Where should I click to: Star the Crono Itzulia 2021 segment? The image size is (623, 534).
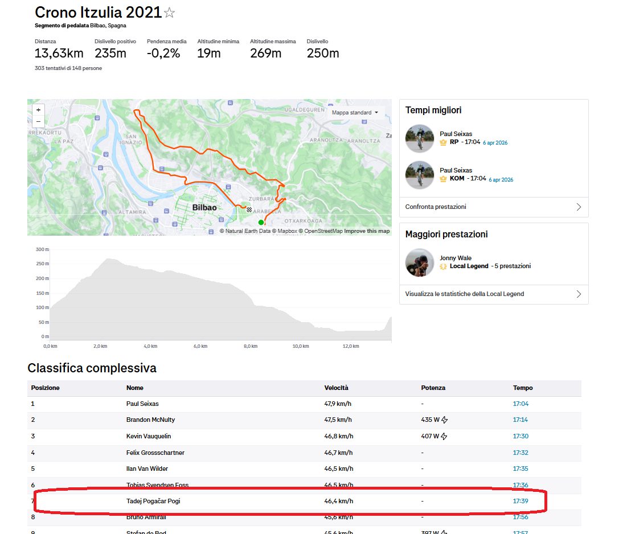point(169,12)
